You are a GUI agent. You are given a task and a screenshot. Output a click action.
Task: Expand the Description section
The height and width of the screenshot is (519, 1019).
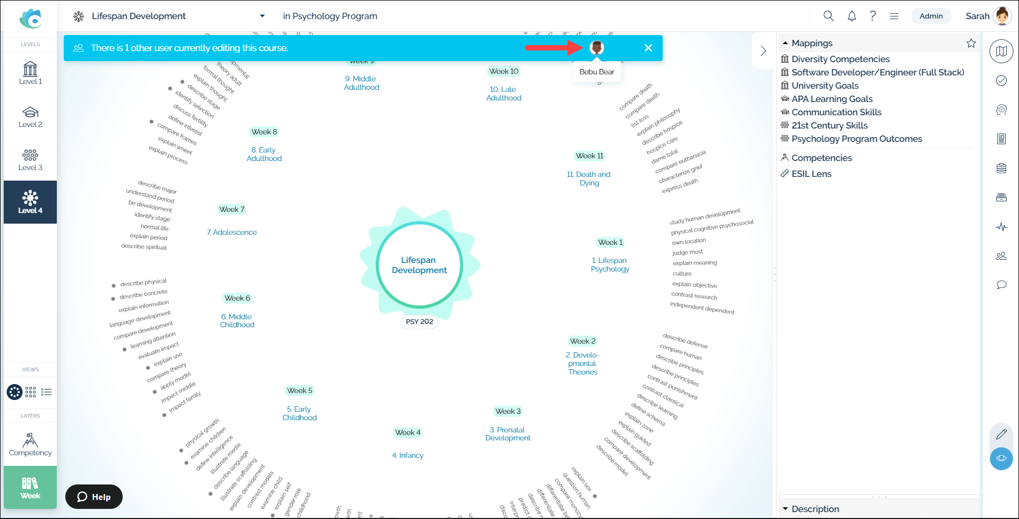785,509
